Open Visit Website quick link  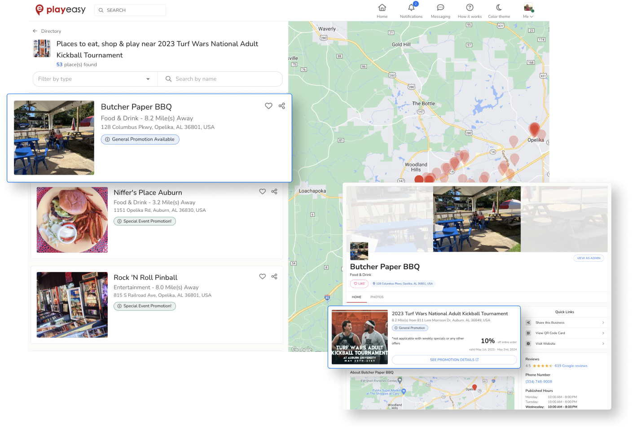click(x=565, y=343)
